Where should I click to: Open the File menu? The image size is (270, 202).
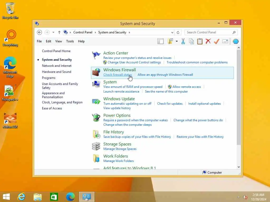tap(39, 41)
